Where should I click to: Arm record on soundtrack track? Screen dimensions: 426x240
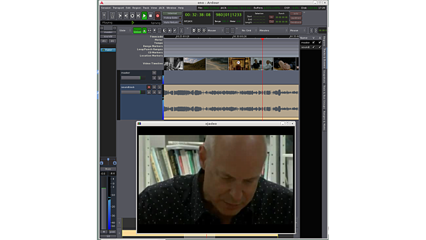click(149, 87)
